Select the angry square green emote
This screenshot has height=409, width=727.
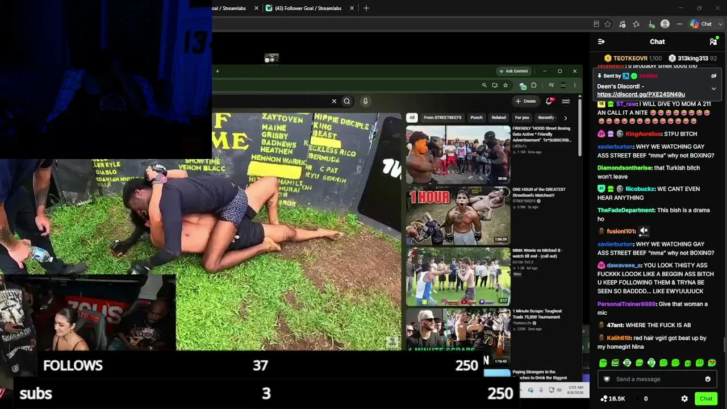[x=615, y=363]
